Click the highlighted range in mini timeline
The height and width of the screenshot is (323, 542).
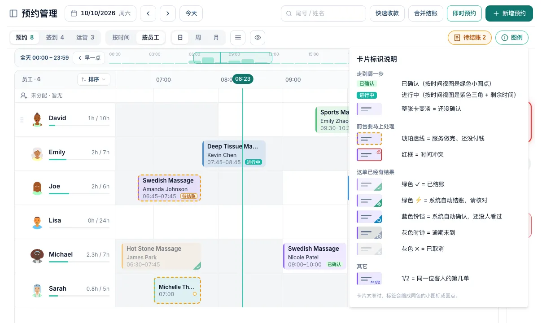233,58
